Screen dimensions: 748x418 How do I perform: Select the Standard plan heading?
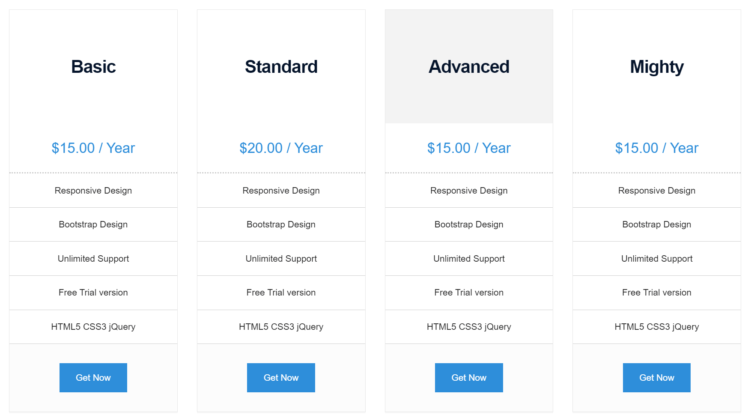tap(281, 67)
